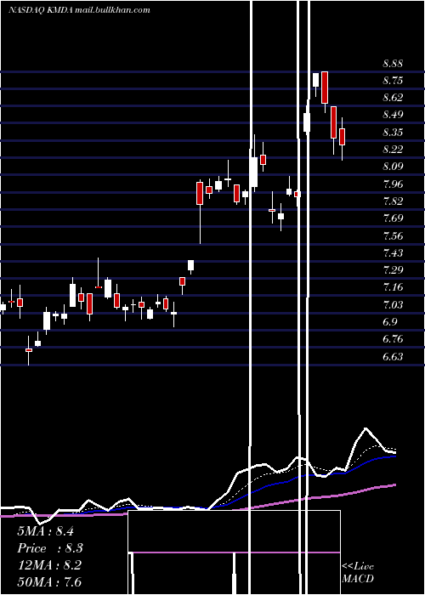The height and width of the screenshot is (595, 425).
Task: Click the Price : 8.3 readout
Action: click(50, 548)
